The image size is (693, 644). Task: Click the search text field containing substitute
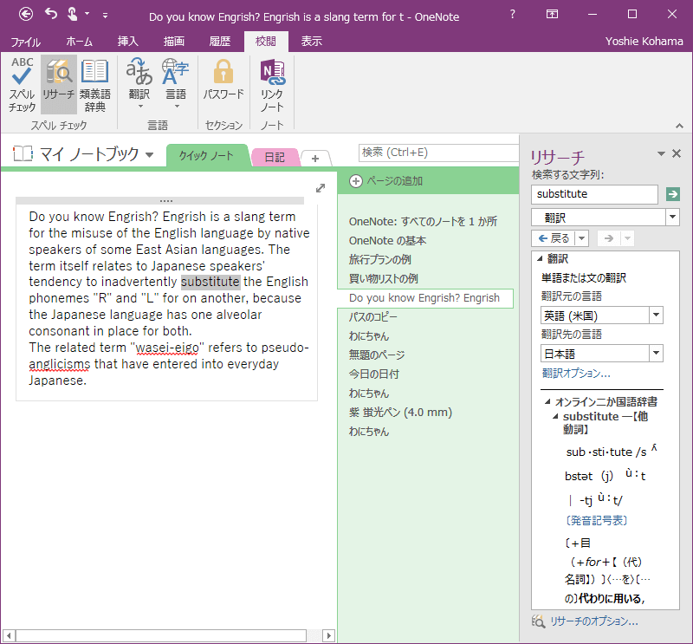594,194
